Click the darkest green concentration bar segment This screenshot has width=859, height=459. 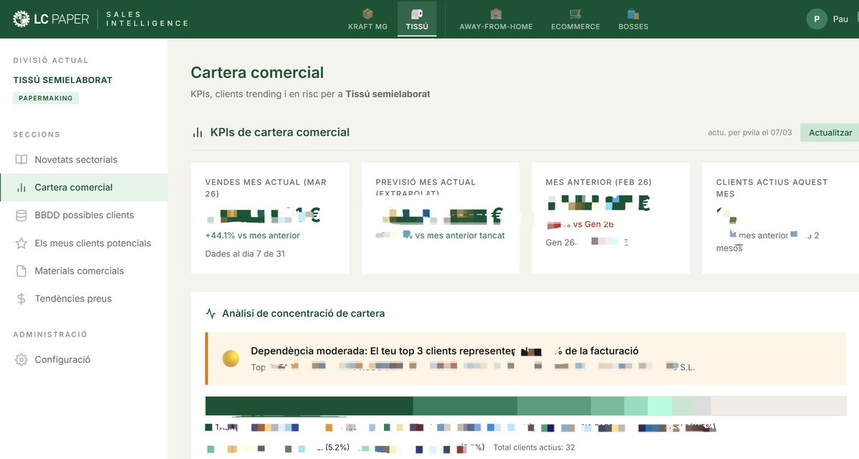pyautogui.click(x=309, y=406)
